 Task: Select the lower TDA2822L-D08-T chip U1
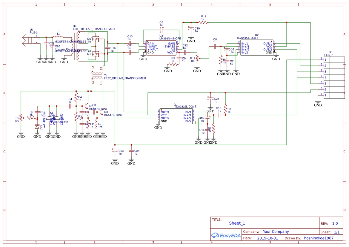coord(176,116)
